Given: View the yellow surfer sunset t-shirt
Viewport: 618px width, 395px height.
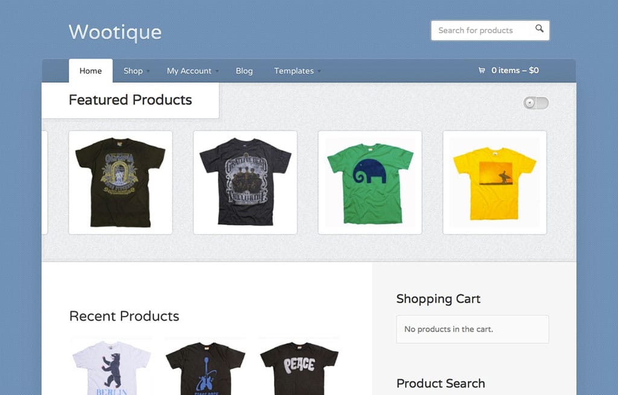Looking at the screenshot, I should (494, 182).
